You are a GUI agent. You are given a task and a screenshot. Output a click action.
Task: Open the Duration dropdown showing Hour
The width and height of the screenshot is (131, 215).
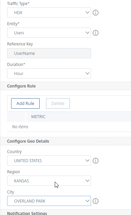pyautogui.click(x=49, y=73)
